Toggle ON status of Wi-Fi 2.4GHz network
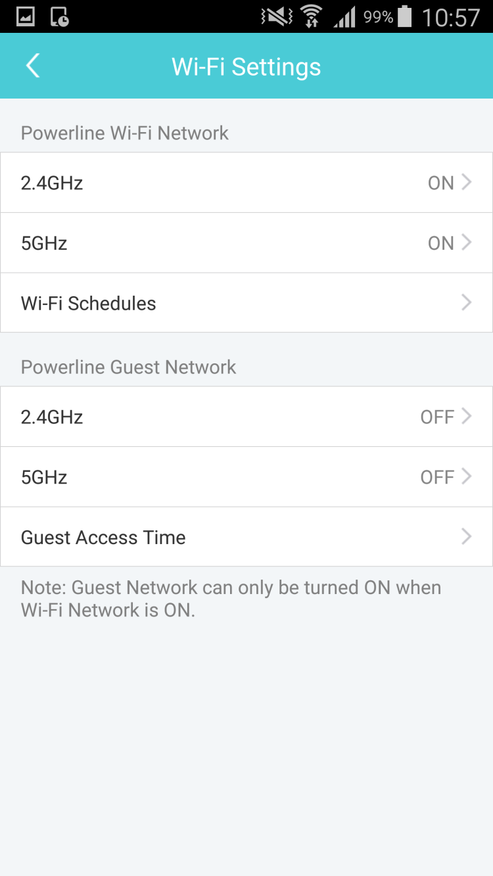This screenshot has width=493, height=876. pos(441,183)
